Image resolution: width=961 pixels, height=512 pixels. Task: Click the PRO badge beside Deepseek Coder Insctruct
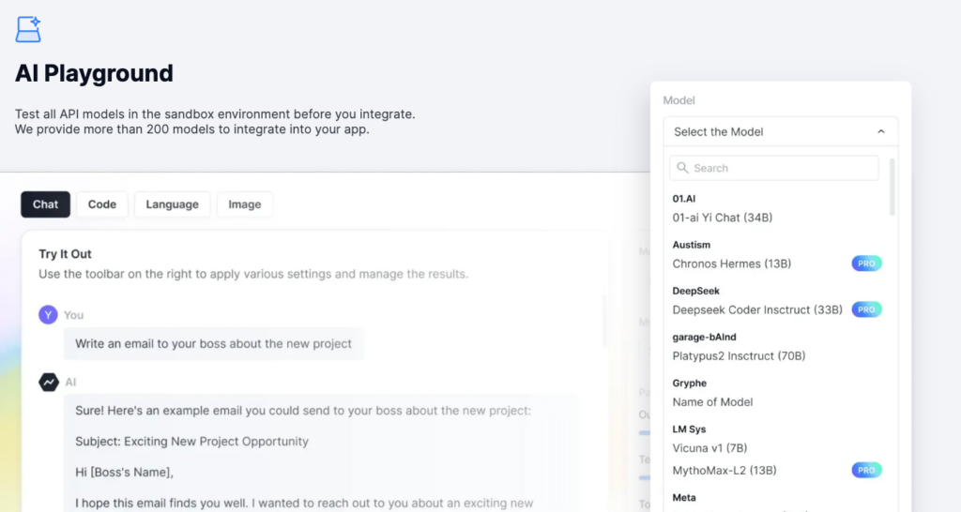point(866,309)
